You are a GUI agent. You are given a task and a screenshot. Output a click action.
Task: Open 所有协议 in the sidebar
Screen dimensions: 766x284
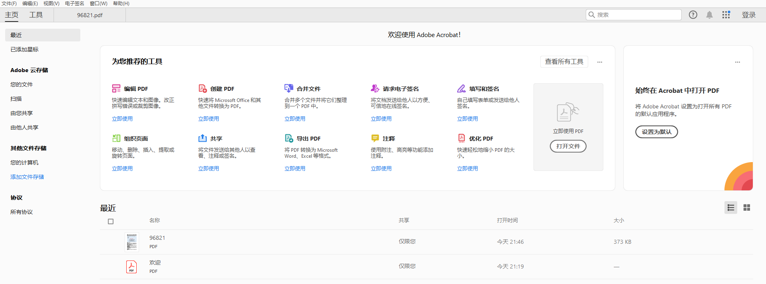point(22,212)
